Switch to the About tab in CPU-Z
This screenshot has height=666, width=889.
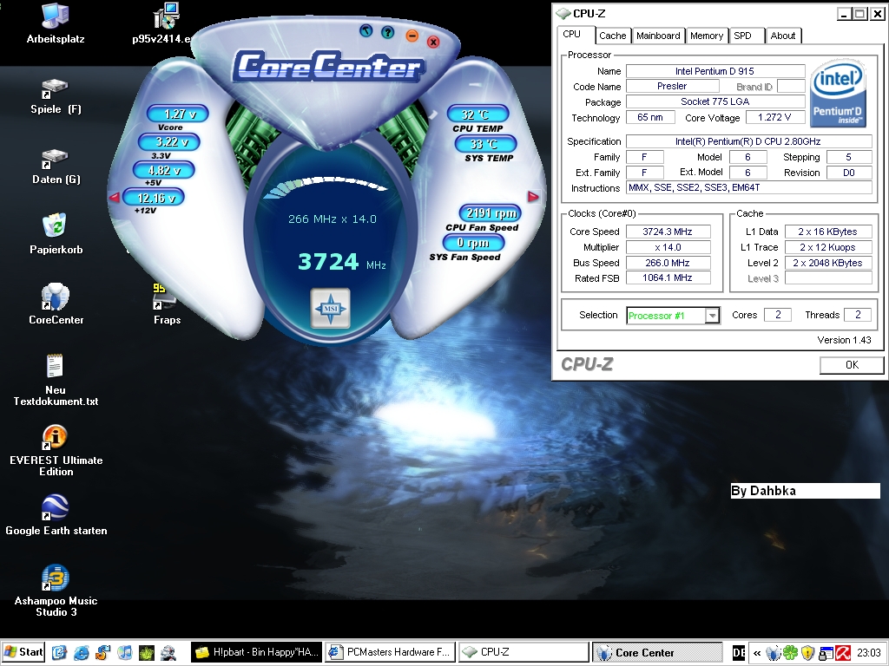(x=783, y=36)
